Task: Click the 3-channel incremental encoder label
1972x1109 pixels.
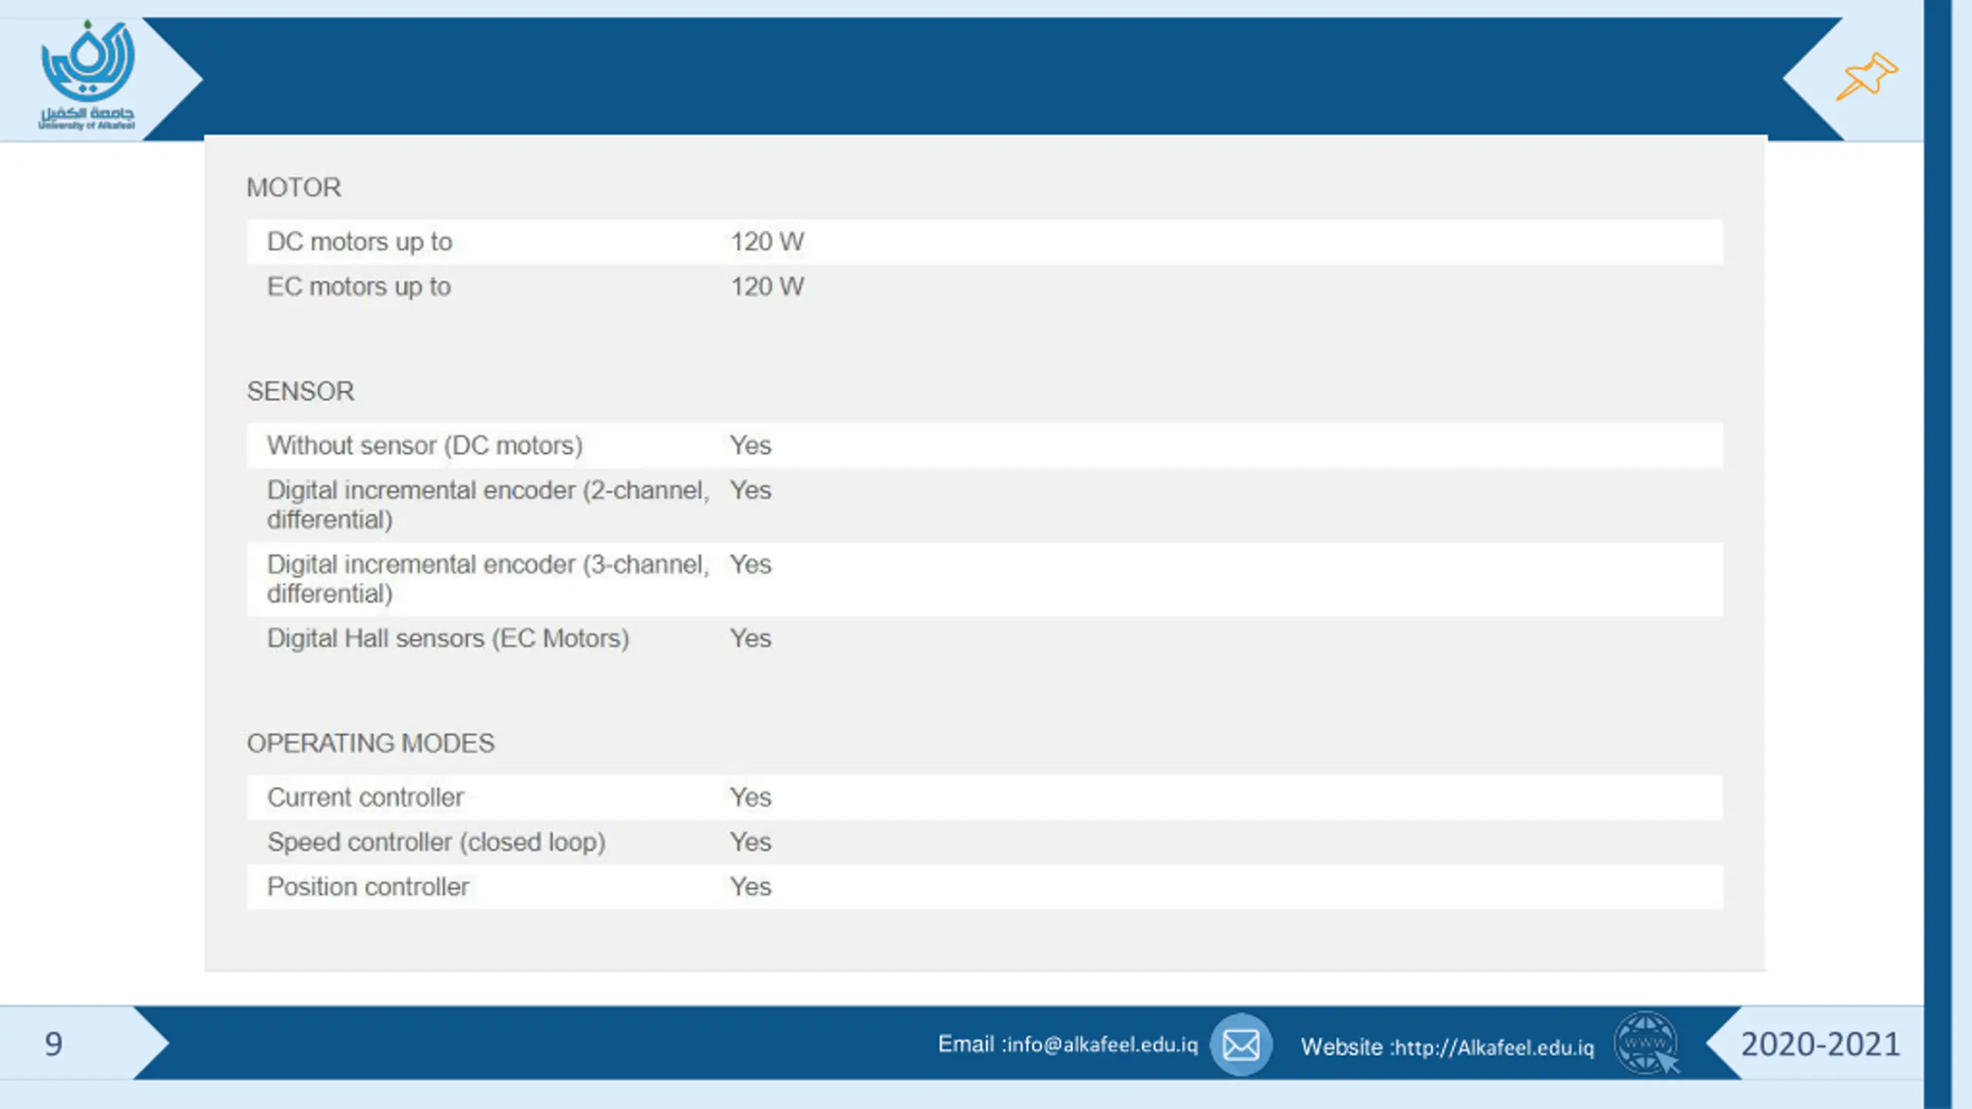Action: (488, 578)
